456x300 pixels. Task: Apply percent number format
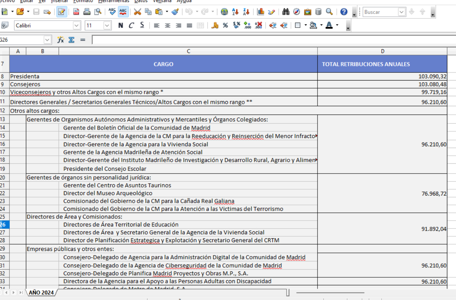tap(225, 25)
